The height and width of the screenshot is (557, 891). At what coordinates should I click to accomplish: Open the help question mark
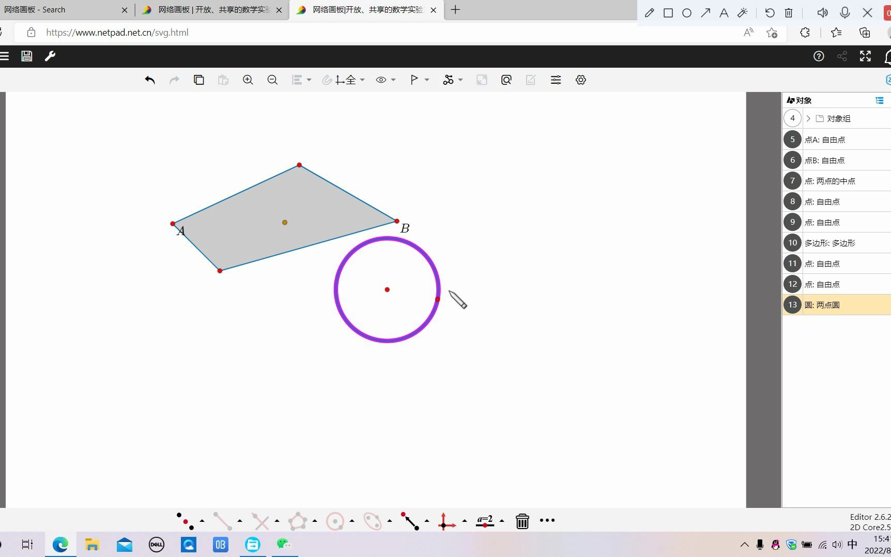point(819,56)
